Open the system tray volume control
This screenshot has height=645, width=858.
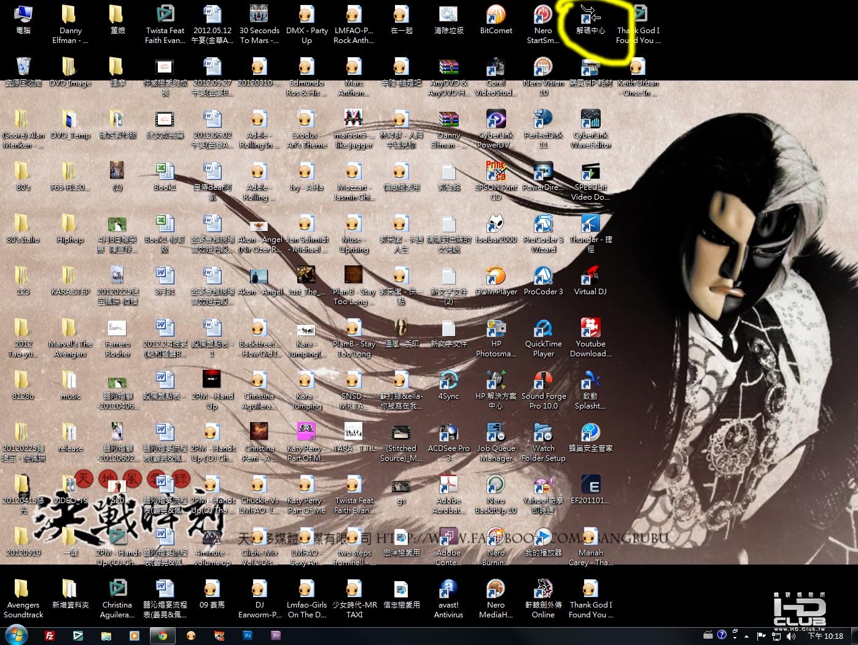click(x=790, y=636)
